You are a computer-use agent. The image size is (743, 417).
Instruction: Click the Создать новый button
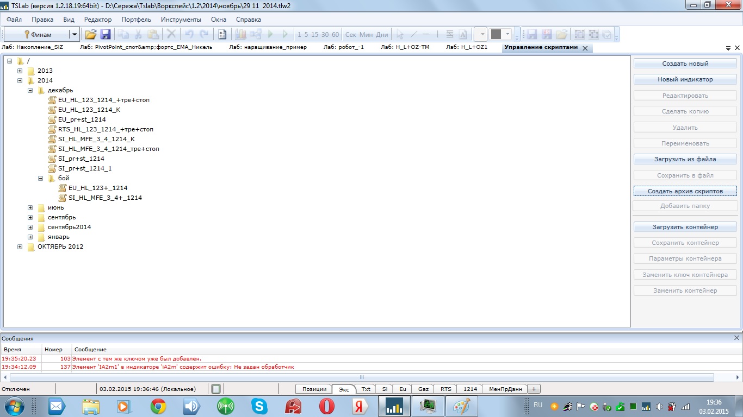(x=685, y=64)
